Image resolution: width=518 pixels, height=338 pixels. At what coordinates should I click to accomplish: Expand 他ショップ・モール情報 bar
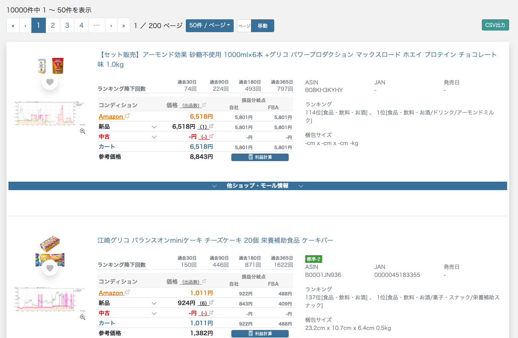click(257, 186)
